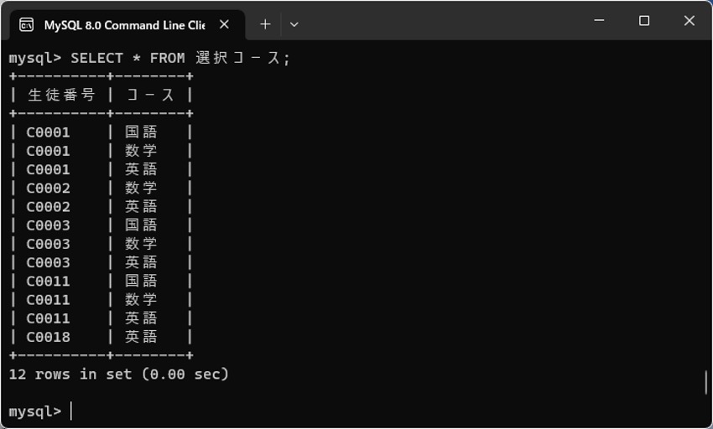The width and height of the screenshot is (713, 429).
Task: Click C0003 in its 数学 row
Action: [x=48, y=244]
